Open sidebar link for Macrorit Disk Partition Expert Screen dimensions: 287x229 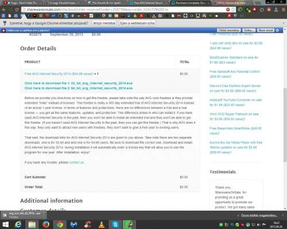coord(235,88)
